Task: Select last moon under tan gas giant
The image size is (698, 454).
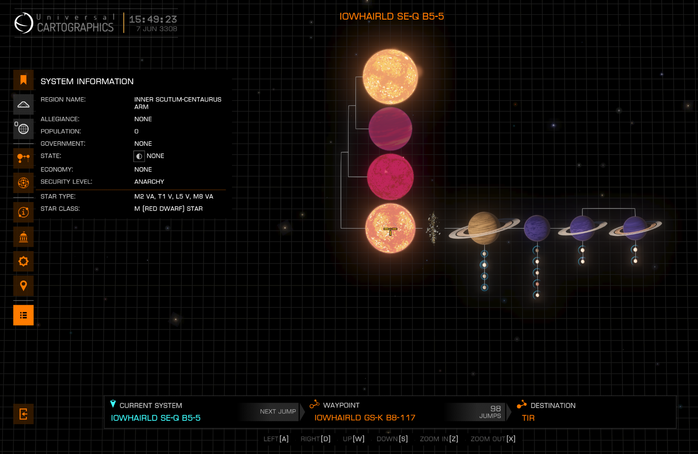Action: (484, 287)
